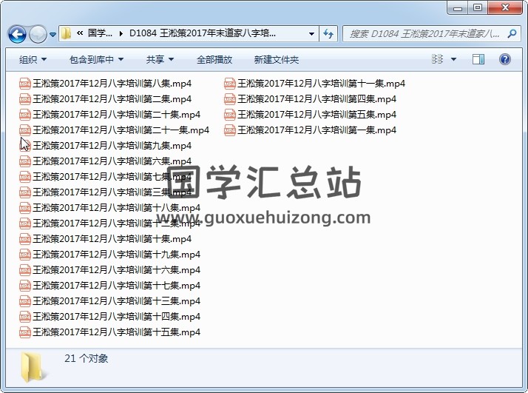528x393 pixels.
Task: Open the address bar history dropdown
Action: point(311,34)
